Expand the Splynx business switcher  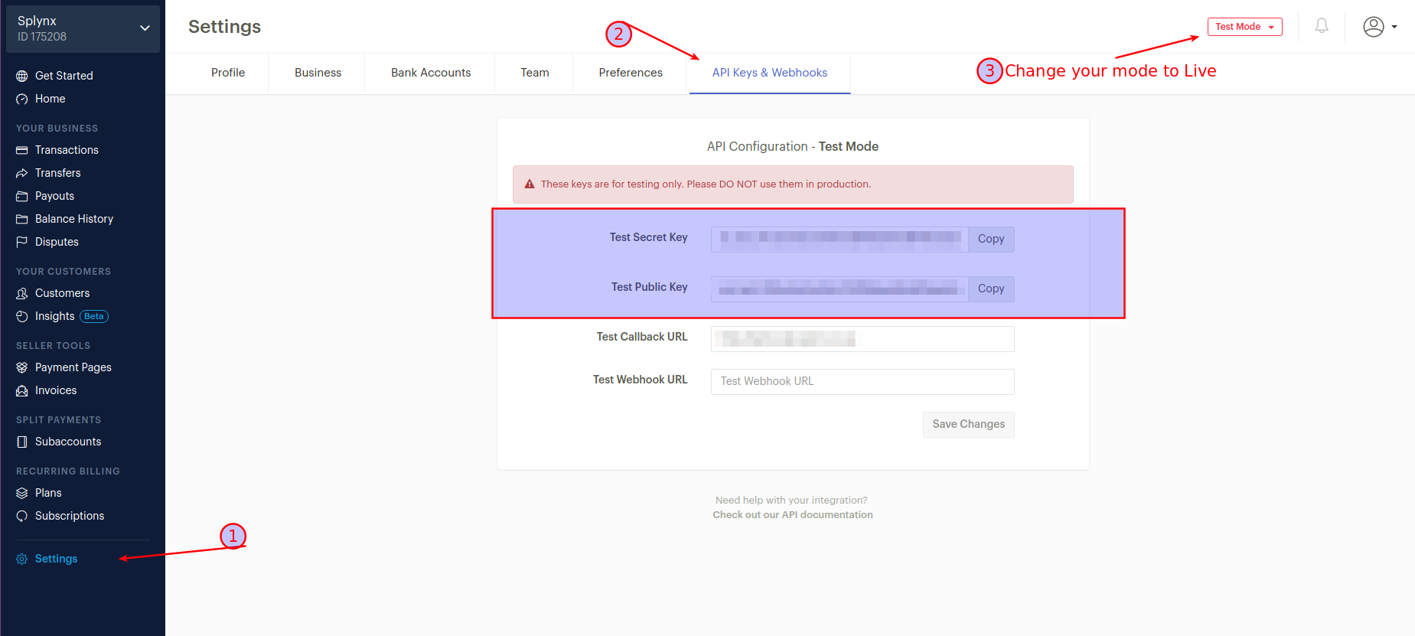tap(83, 29)
